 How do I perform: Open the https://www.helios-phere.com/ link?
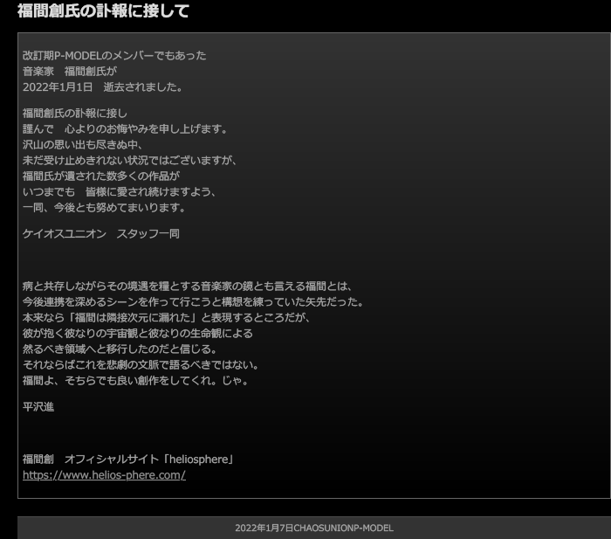[x=104, y=475]
